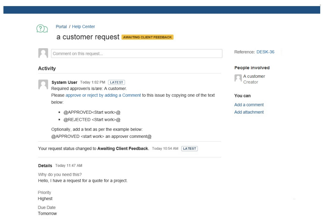This screenshot has height=219, width=325.
Task: Click the Awaiting Client Feedback status badge
Action: tap(148, 37)
